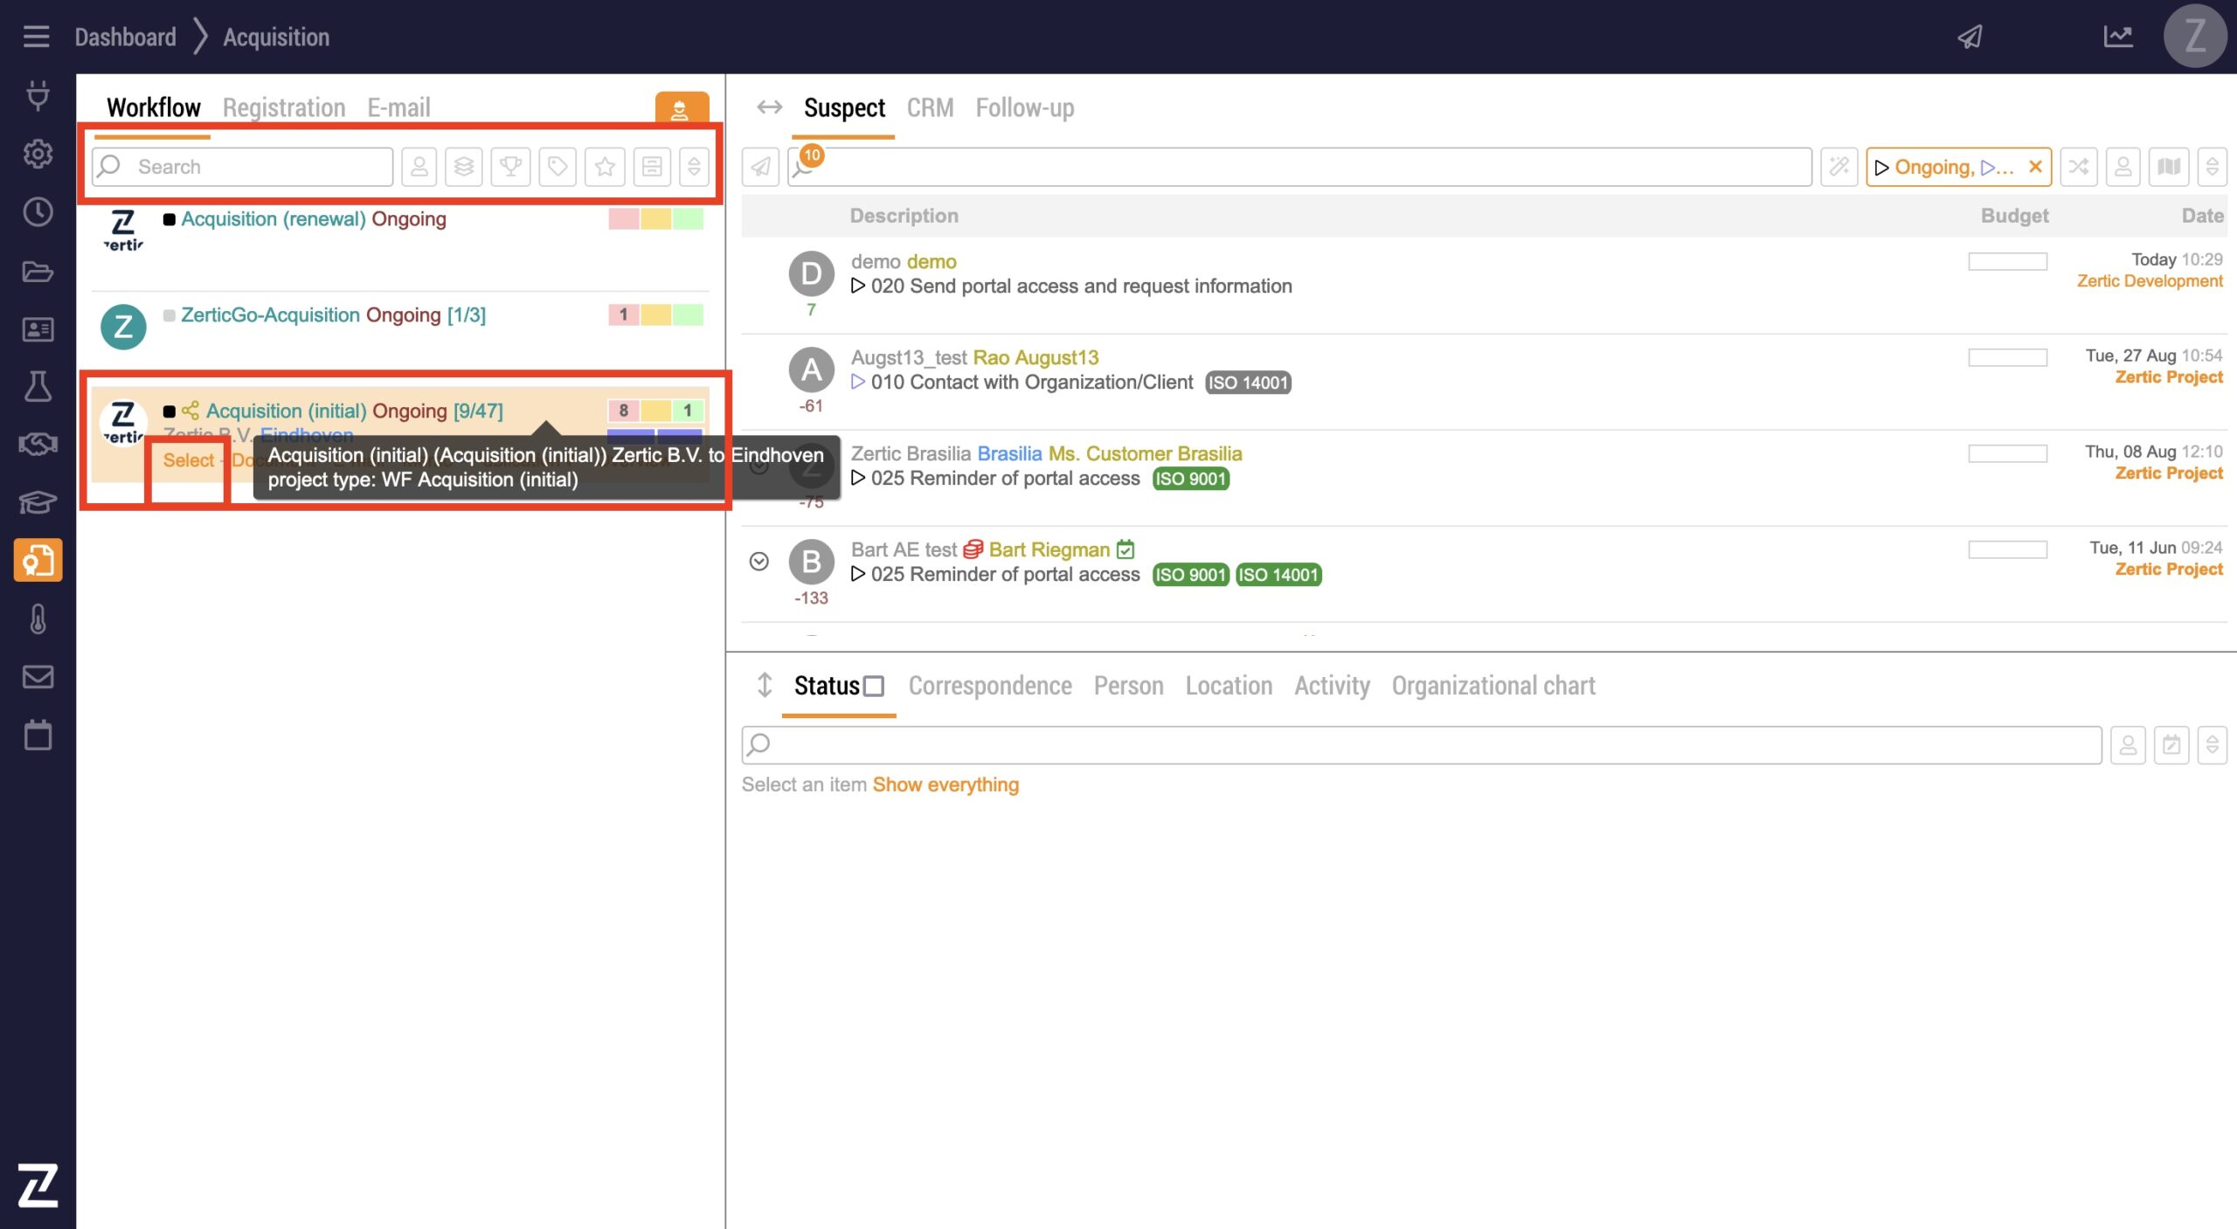Switch to the CRM tab
The image size is (2237, 1229).
(930, 107)
